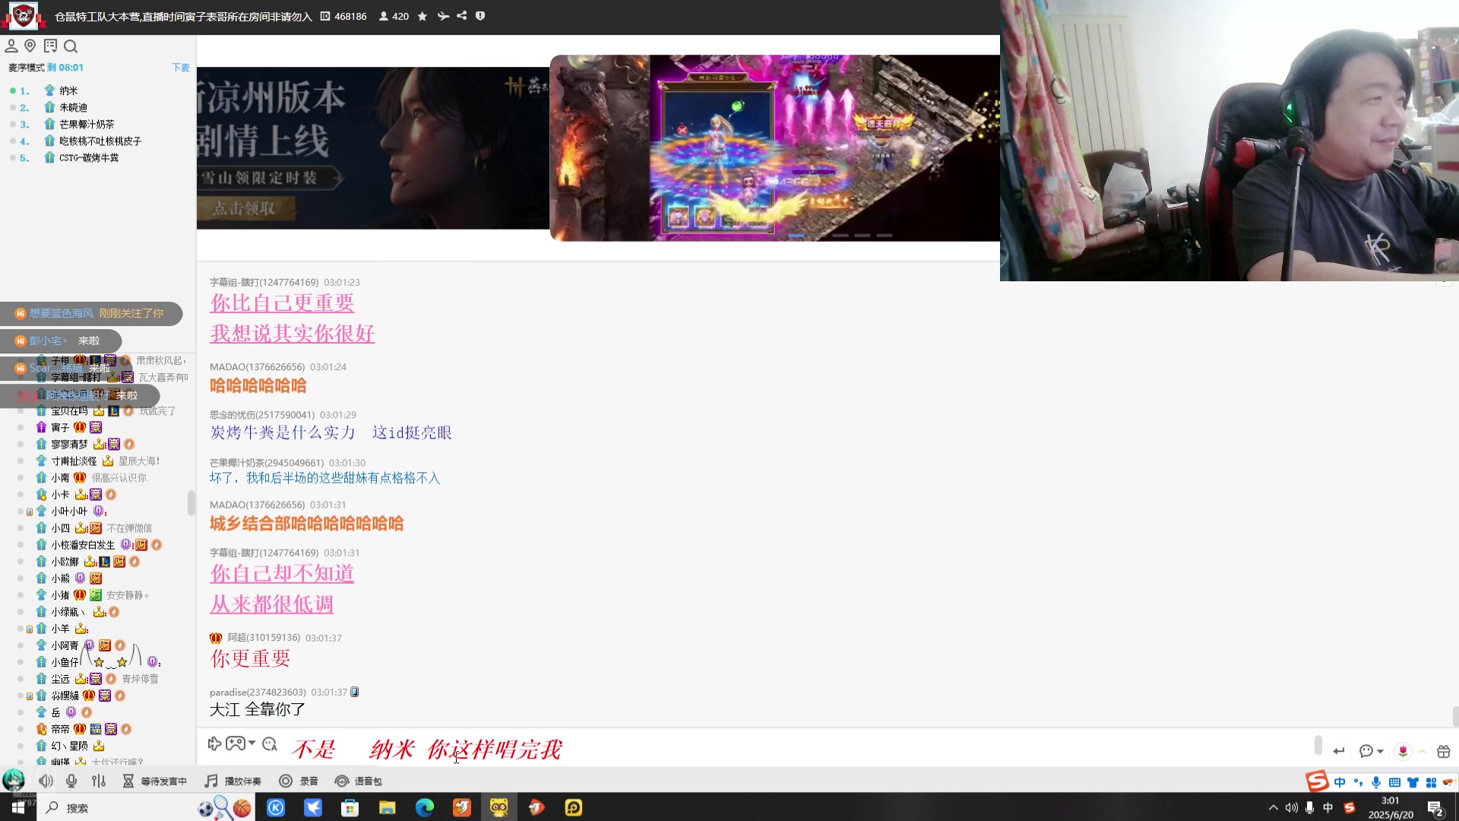This screenshot has height=821, width=1459.
Task: Toggle Sogou punctuation mode icon
Action: 1358,782
